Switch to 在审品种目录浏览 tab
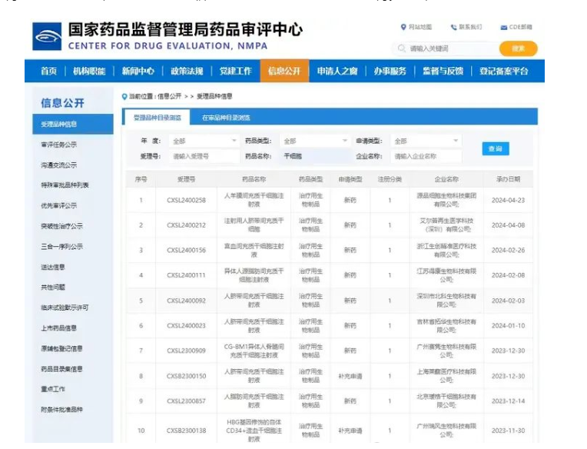This screenshot has width=587, height=449. tap(226, 118)
